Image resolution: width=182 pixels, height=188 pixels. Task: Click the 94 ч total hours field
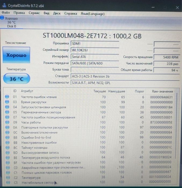167,70
